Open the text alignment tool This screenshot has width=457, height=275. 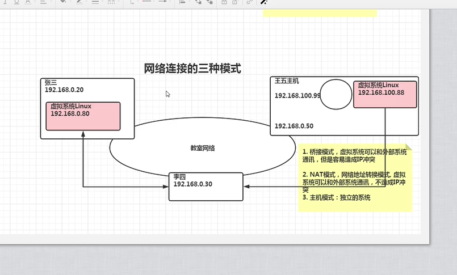(43, 2)
